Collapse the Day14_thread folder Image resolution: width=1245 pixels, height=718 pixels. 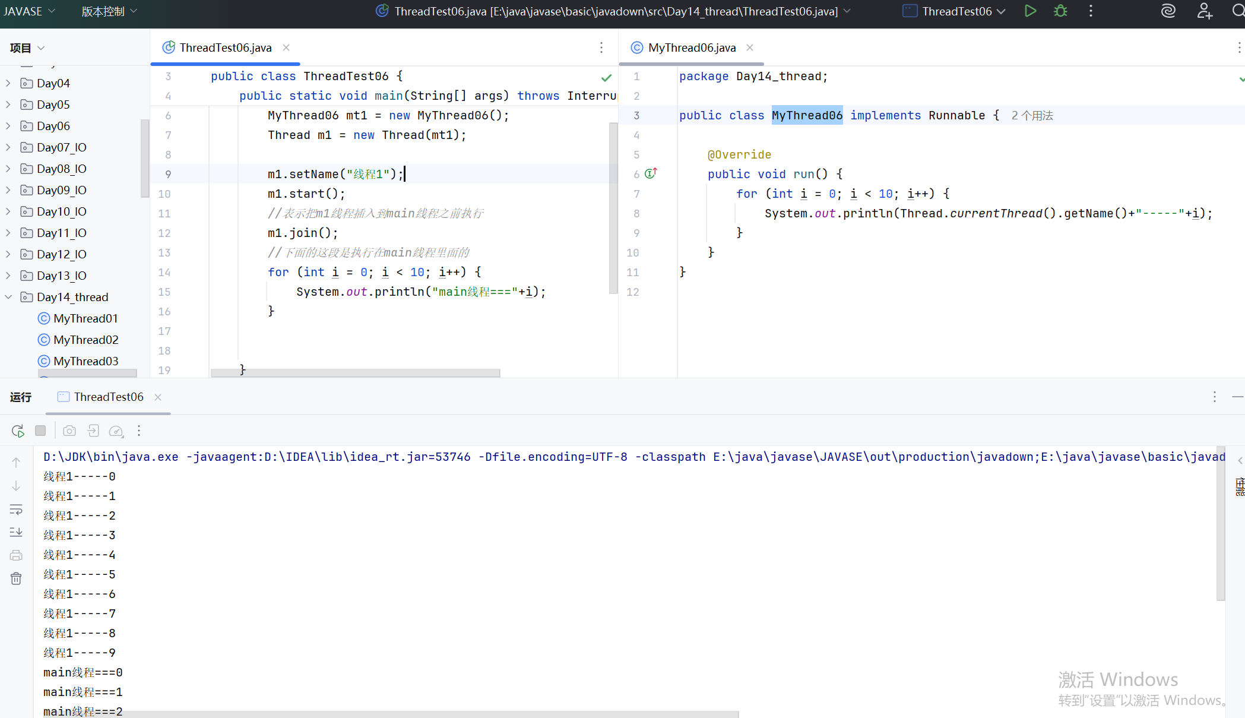pyautogui.click(x=8, y=297)
